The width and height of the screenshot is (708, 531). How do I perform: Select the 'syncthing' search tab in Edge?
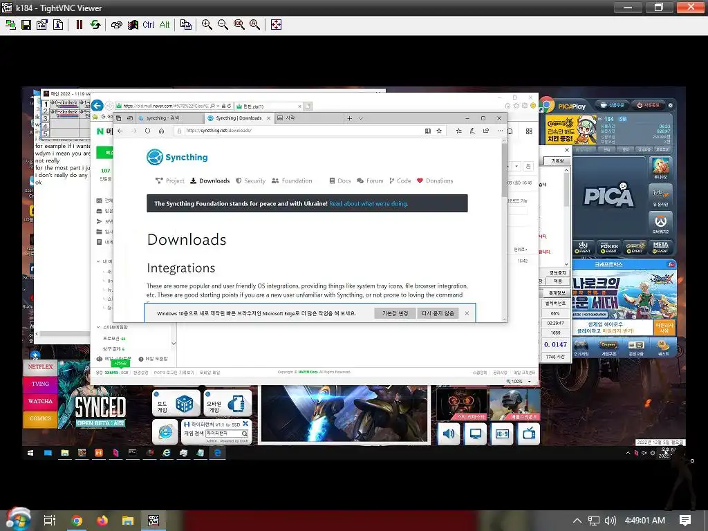(x=169, y=118)
